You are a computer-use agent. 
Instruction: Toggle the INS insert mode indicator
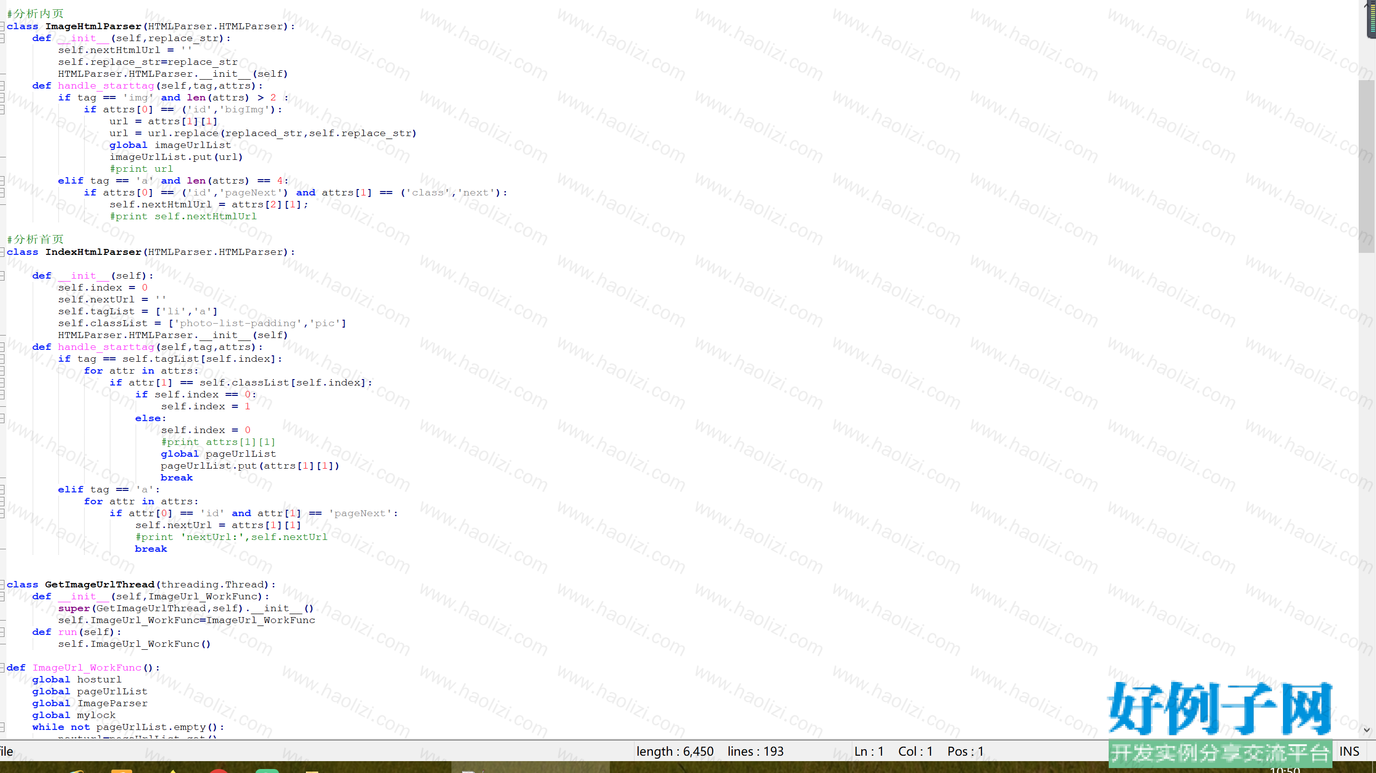[1349, 751]
